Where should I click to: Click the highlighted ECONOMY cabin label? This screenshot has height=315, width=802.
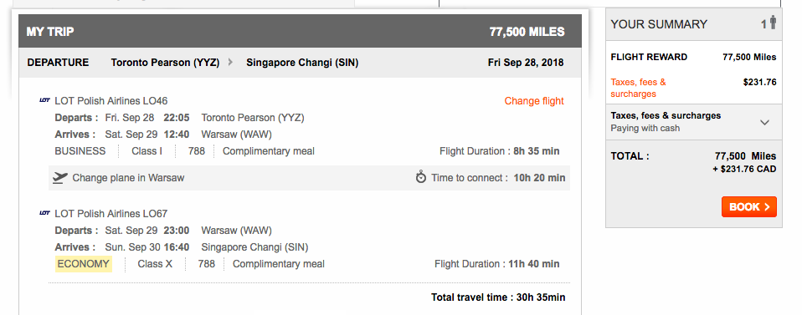click(84, 264)
